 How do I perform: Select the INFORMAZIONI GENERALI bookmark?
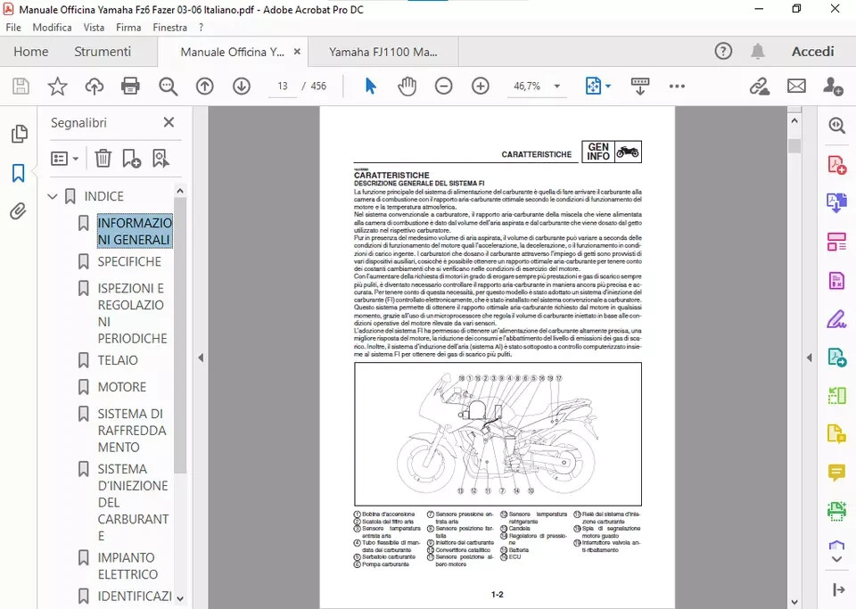pyautogui.click(x=135, y=231)
